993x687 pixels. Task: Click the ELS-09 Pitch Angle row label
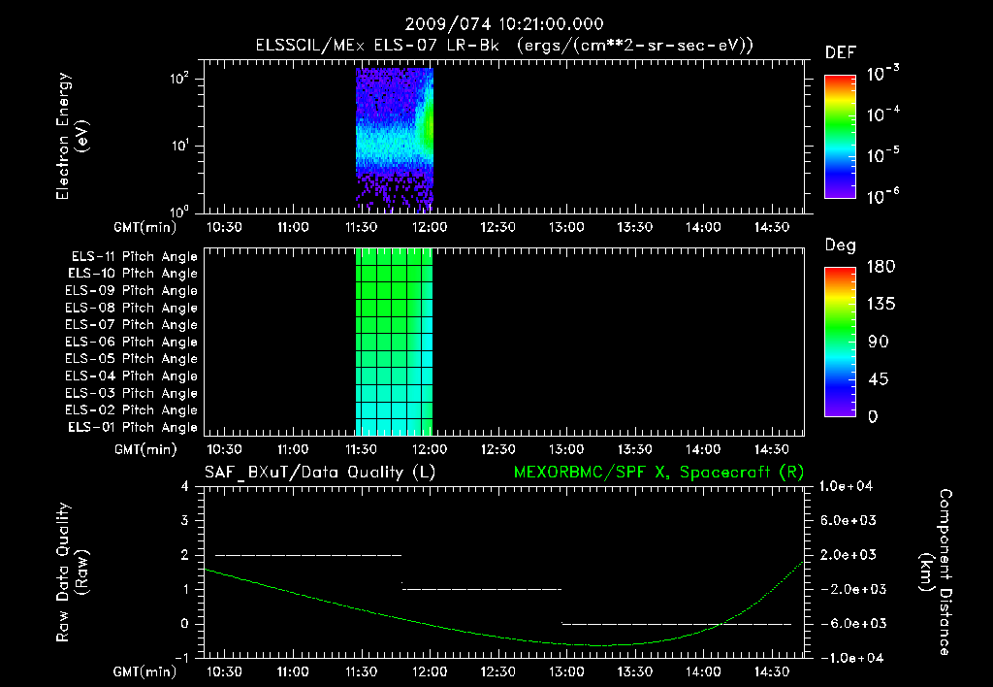point(132,291)
